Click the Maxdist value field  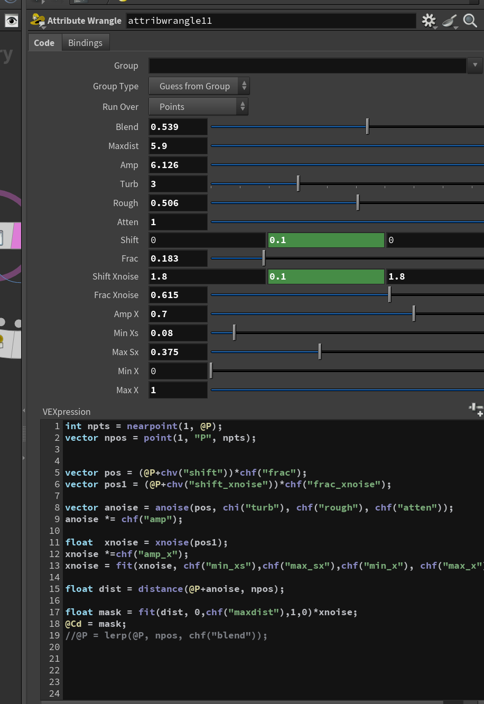[x=178, y=146]
